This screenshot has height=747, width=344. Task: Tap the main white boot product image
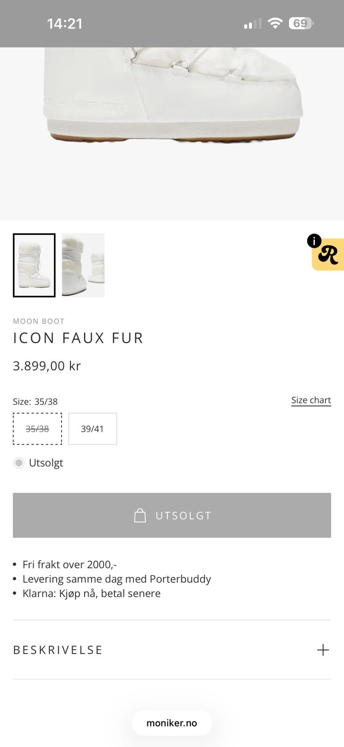pos(172,134)
